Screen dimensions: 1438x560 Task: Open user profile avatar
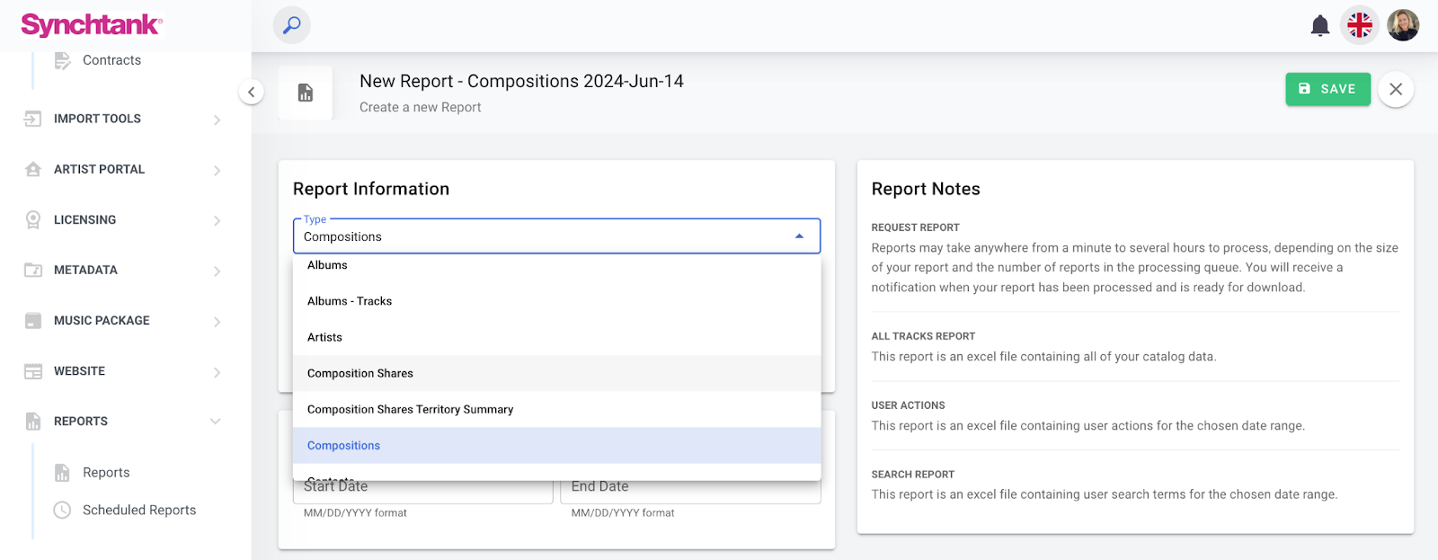tap(1402, 25)
